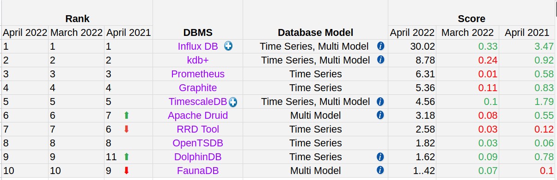Select the DBMS column header

coord(198,33)
